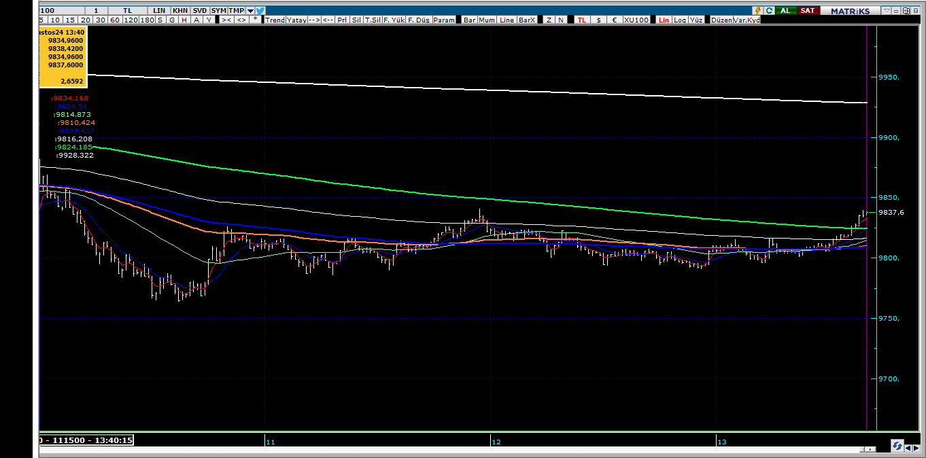Toggle the TL currency option
This screenshot has width=926, height=458.
point(583,20)
